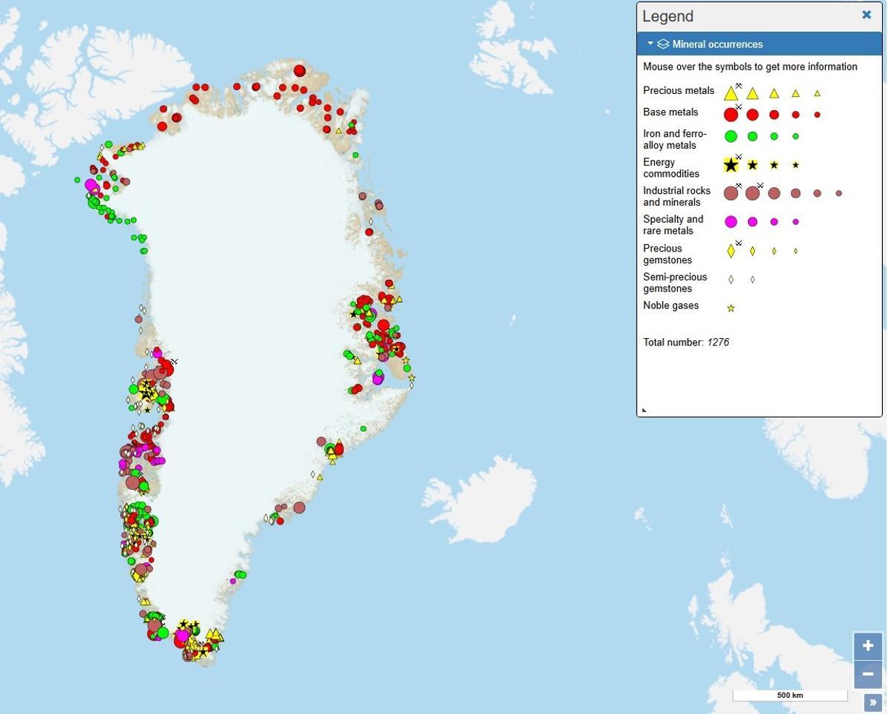
Task: Click the largest Semi-precious gemstones white diamond
Action: tap(731, 280)
